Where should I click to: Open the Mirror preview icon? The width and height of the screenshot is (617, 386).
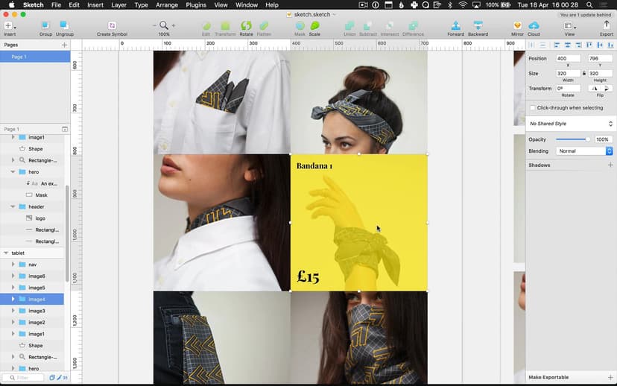coord(517,26)
